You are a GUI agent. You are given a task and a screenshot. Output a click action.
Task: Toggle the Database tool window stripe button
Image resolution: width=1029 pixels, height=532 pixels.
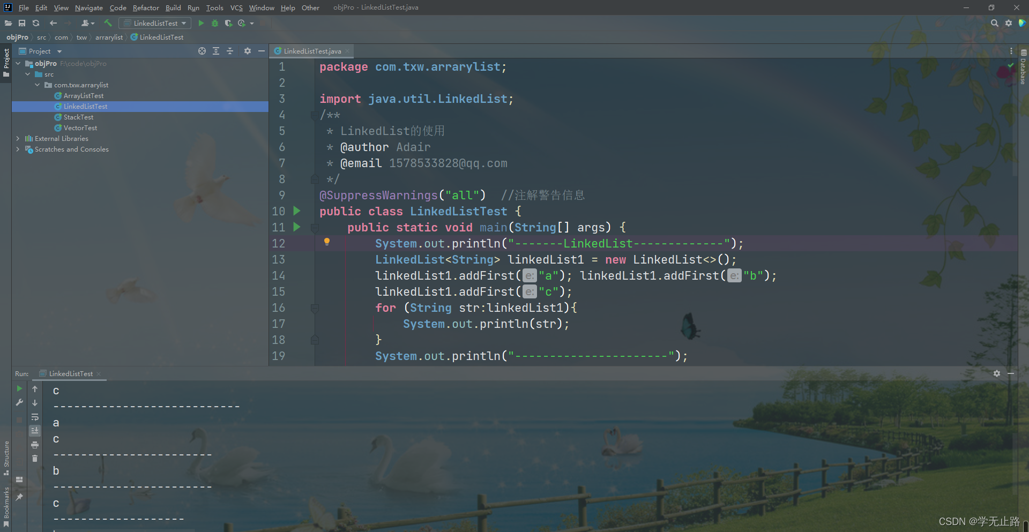click(1023, 67)
